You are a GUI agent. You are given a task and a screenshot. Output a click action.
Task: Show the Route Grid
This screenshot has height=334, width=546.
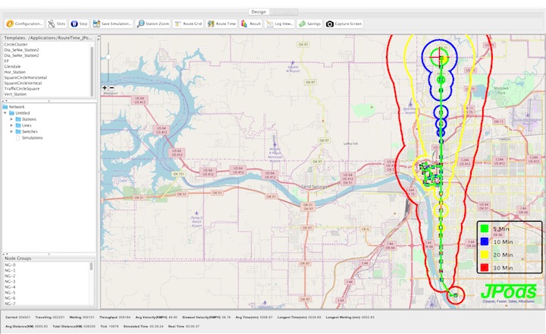click(189, 24)
